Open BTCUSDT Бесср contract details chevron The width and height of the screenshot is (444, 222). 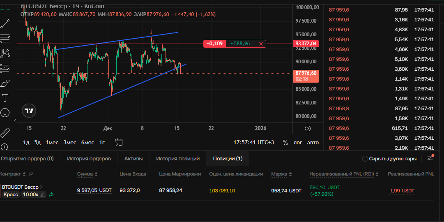tap(41, 187)
